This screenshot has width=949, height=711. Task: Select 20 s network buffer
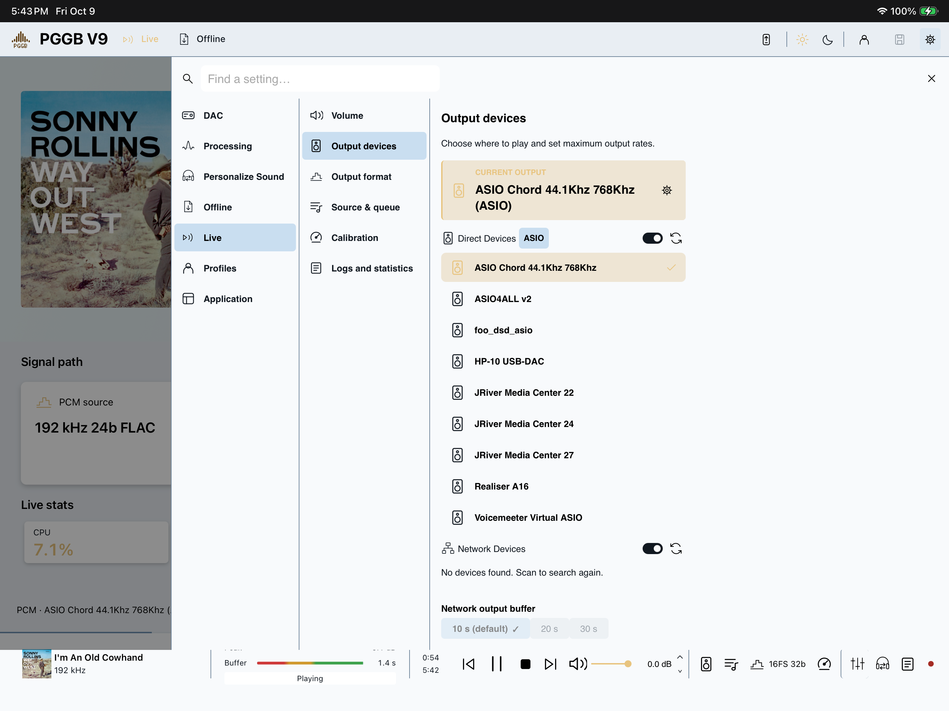coord(550,629)
